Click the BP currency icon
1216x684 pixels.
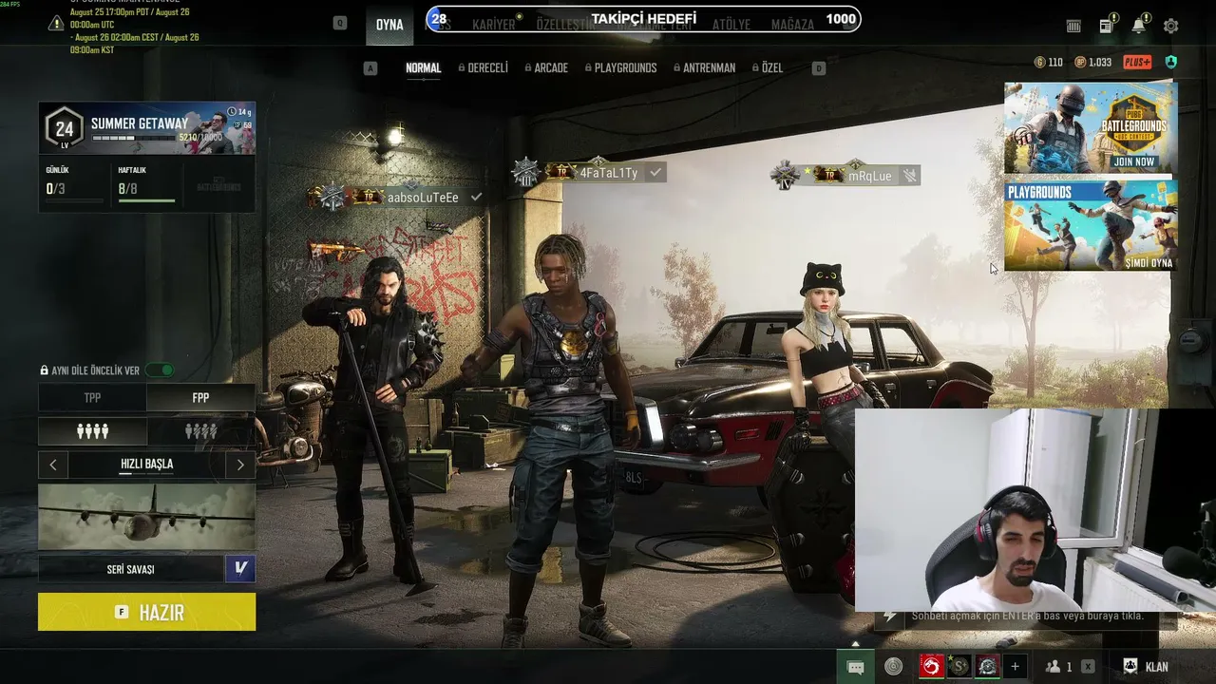coord(1080,63)
